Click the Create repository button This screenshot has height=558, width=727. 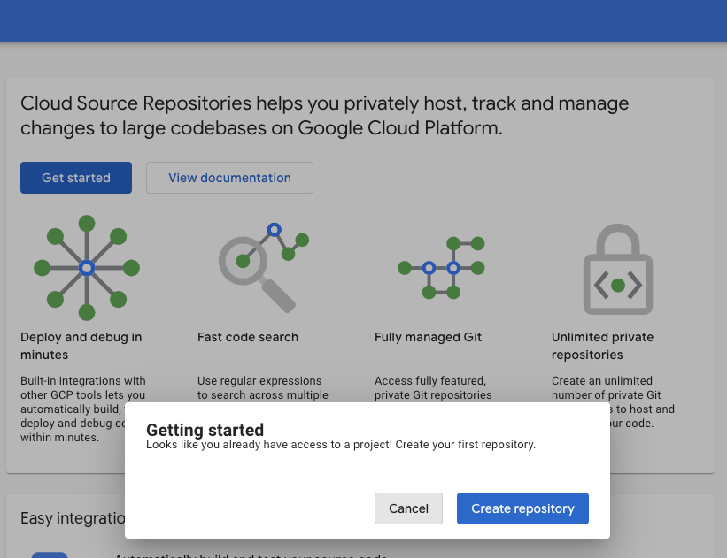pyautogui.click(x=522, y=508)
